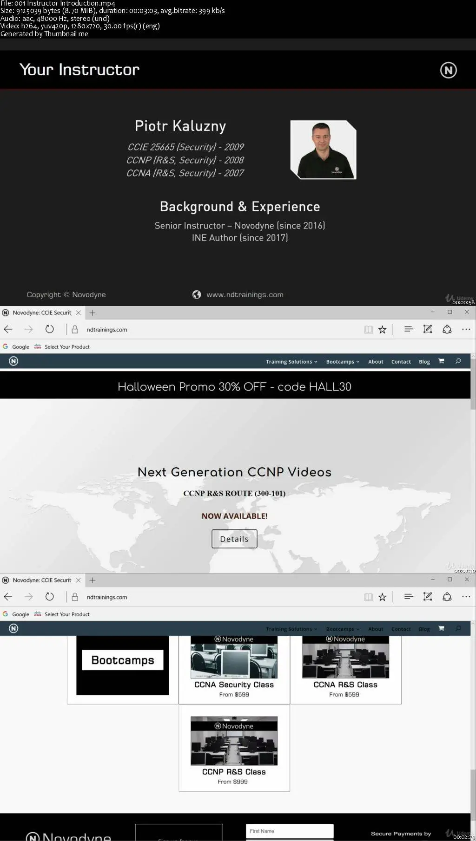The width and height of the screenshot is (476, 841).
Task: Make a web note in Halloween promo browser window
Action: (428, 329)
